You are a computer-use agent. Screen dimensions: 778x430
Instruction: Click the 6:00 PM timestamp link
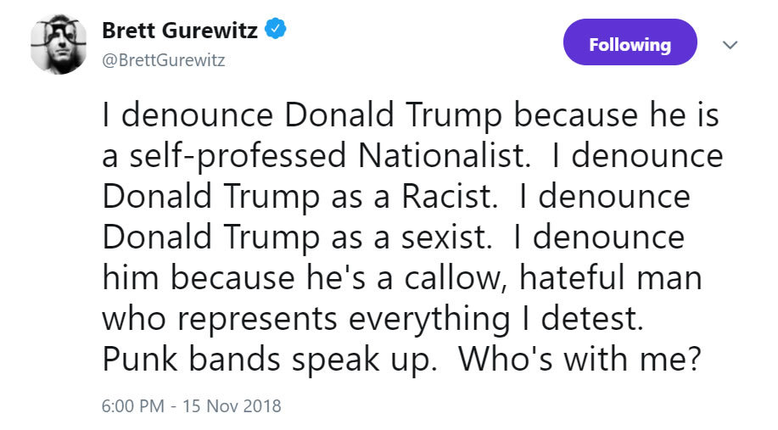click(x=133, y=406)
